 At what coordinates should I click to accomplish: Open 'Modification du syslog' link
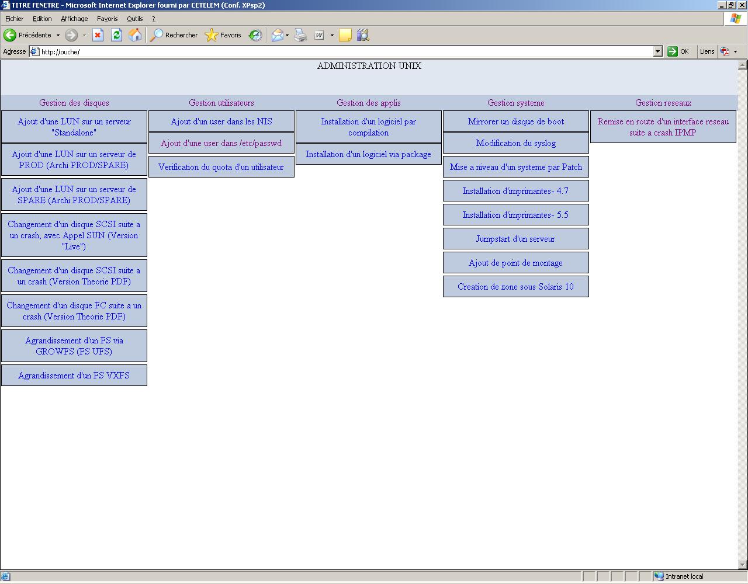coord(516,143)
